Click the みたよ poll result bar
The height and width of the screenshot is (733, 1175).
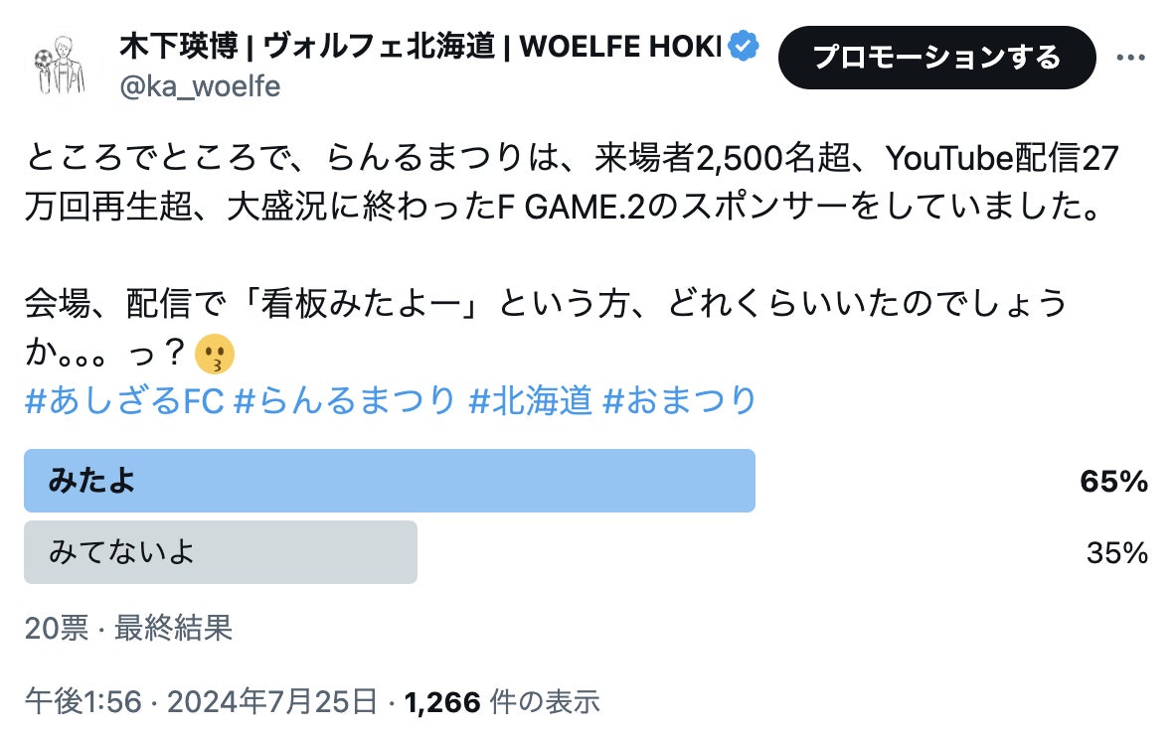[x=389, y=482]
